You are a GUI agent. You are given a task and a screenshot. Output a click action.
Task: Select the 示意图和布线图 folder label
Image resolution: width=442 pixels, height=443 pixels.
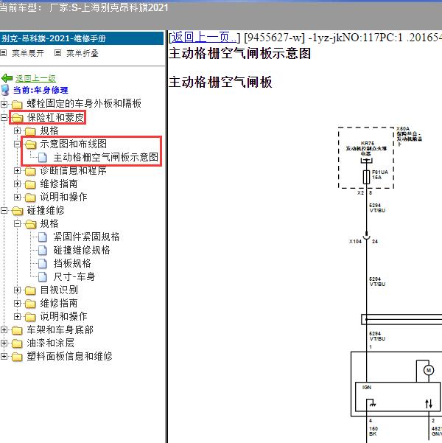tap(74, 144)
